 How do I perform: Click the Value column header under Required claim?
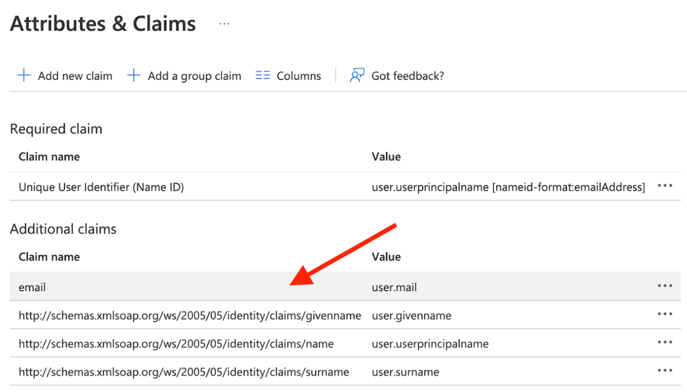click(x=386, y=156)
